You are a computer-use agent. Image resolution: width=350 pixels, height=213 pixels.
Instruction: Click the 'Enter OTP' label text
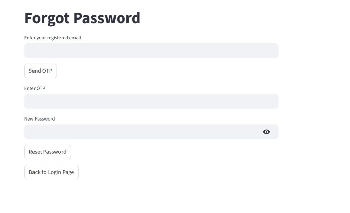coord(35,88)
